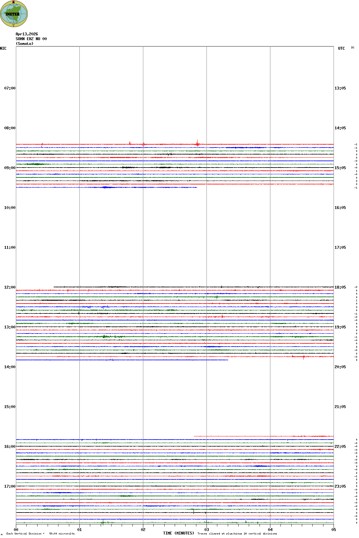Click the (Somoto) station name

(24, 44)
